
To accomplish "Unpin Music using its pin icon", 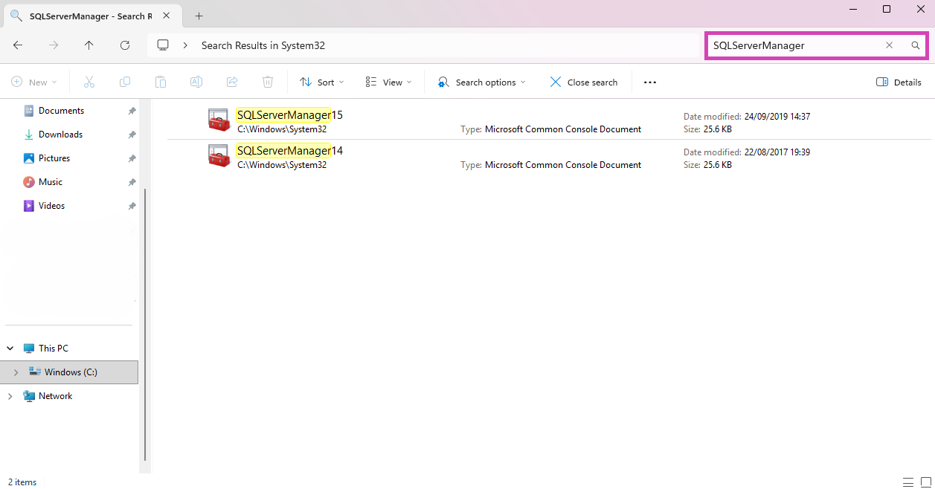I will [x=132, y=182].
